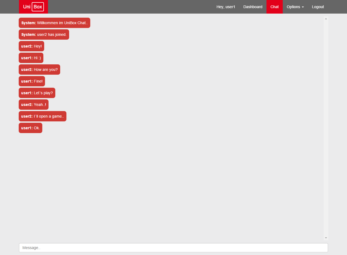Click the 'Yeah..!' message bubble
Image resolution: width=347 pixels, height=255 pixels.
pos(34,105)
